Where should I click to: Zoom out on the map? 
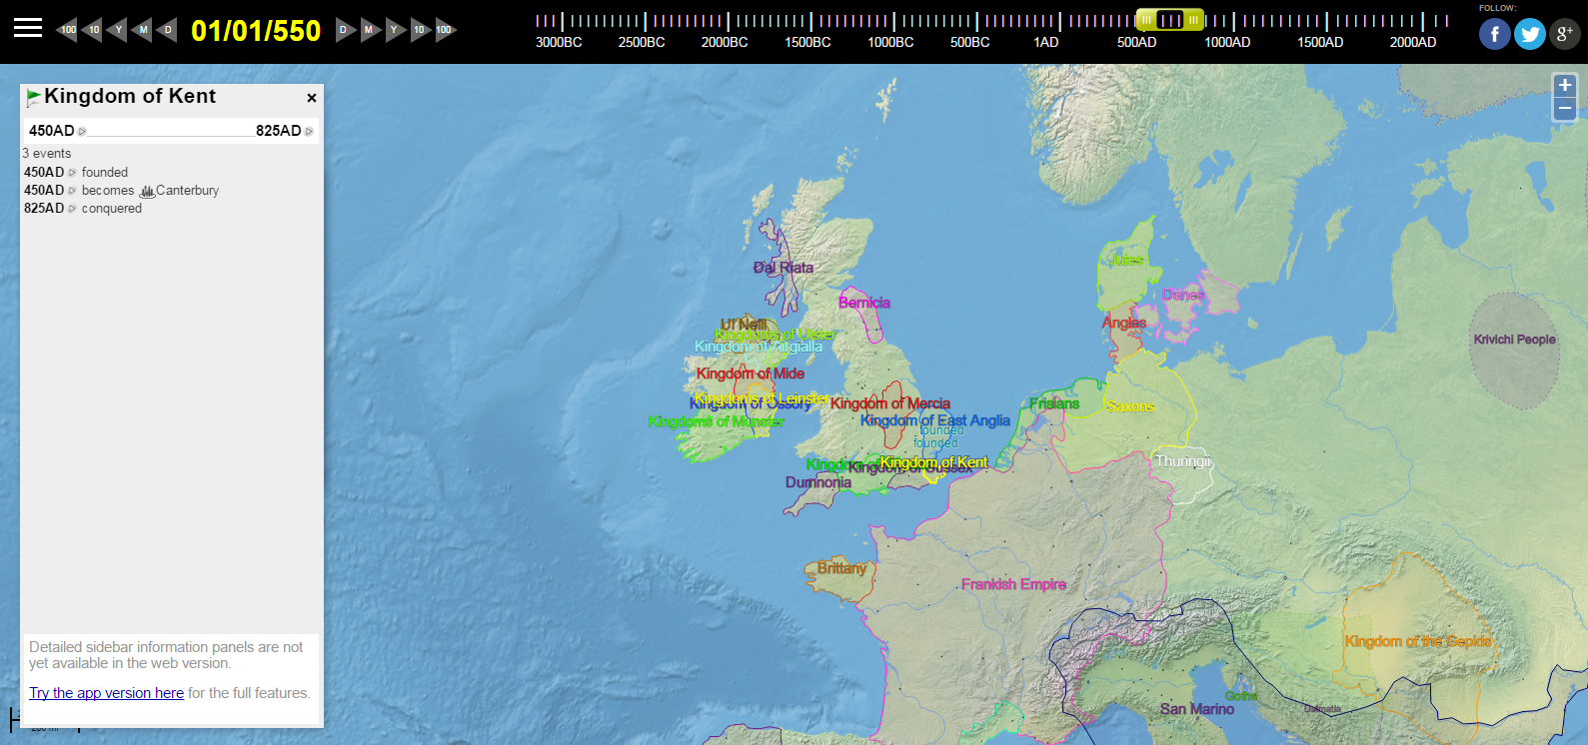pos(1565,108)
